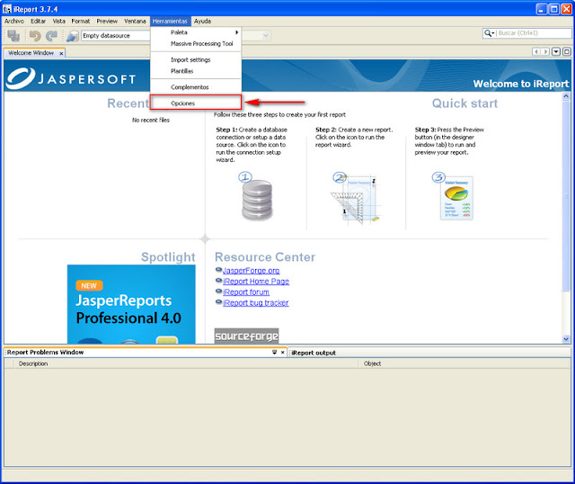The width and height of the screenshot is (575, 484).
Task: Click the Save All toolbar icon
Action: point(14,36)
